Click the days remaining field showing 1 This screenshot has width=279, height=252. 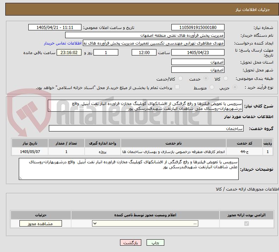click(106, 52)
